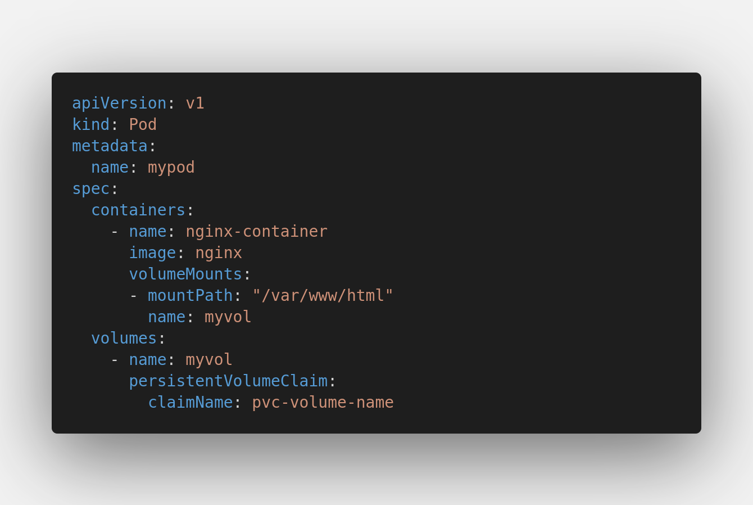This screenshot has height=505, width=753.
Task: Click the apiVersion key in the YAML
Action: point(119,103)
